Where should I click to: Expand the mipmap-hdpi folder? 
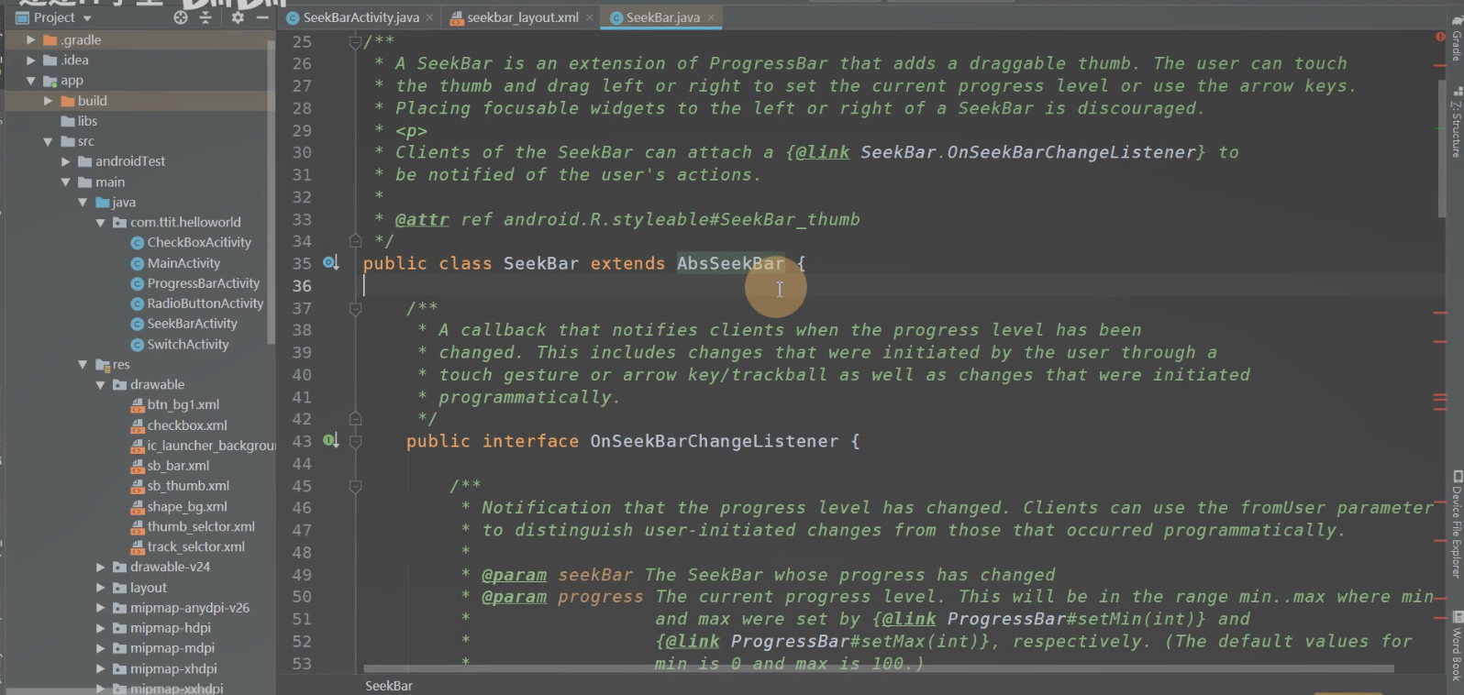pos(100,628)
